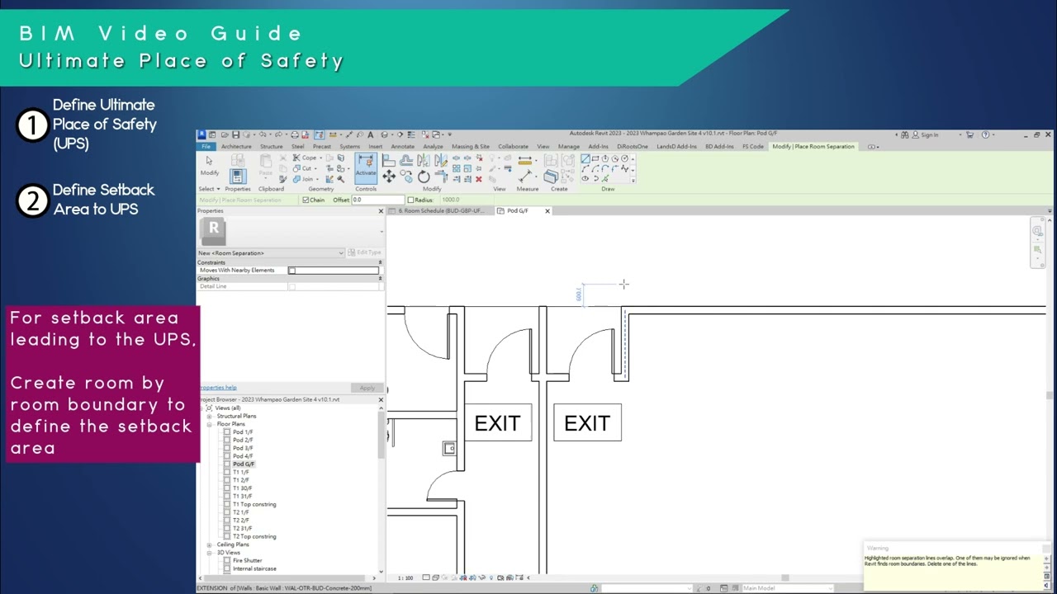Collapse the Graphics section

point(380,279)
